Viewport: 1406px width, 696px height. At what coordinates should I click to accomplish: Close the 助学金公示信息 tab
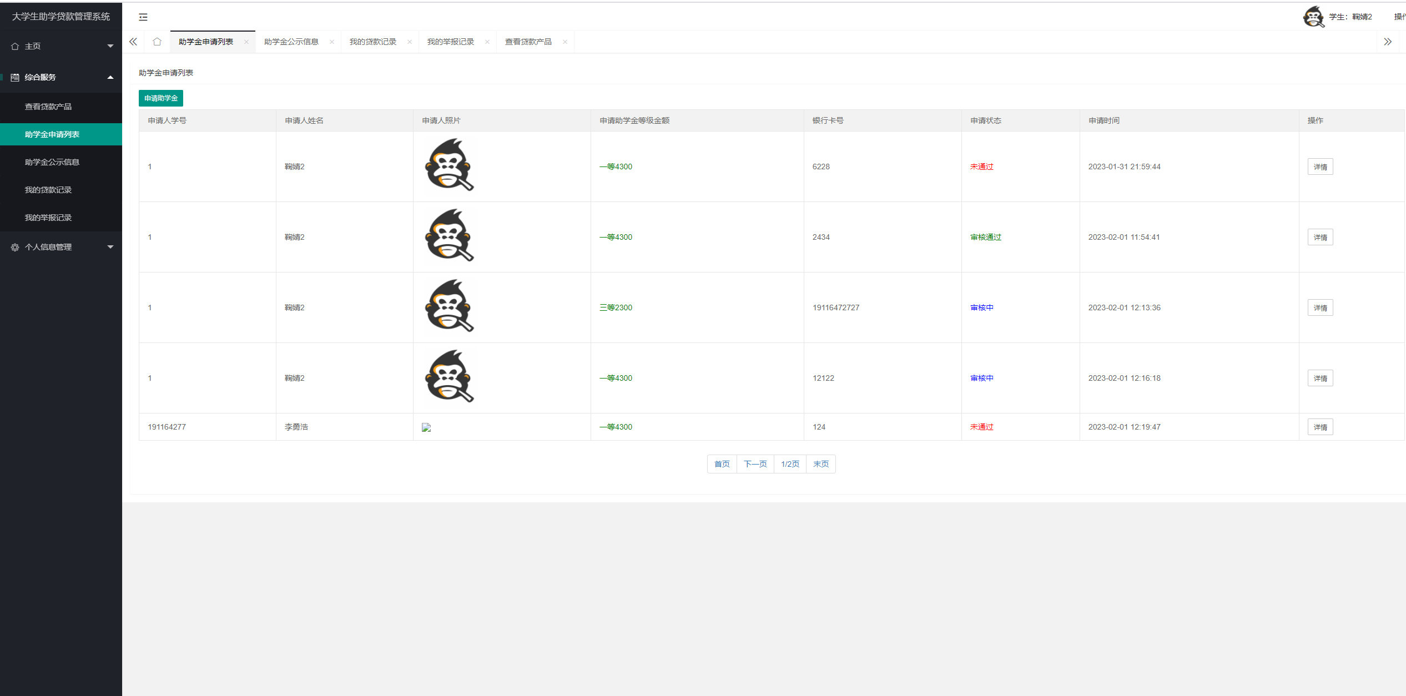pos(332,42)
